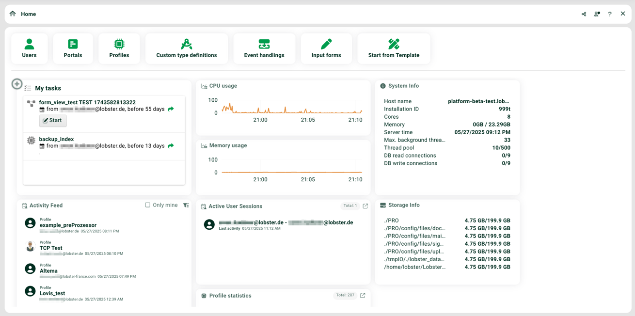Image resolution: width=635 pixels, height=316 pixels.
Task: Click the Home breadcrumb tab
Action: click(29, 14)
